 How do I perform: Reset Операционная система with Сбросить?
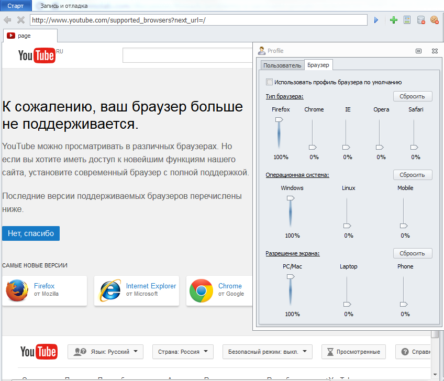coord(413,175)
